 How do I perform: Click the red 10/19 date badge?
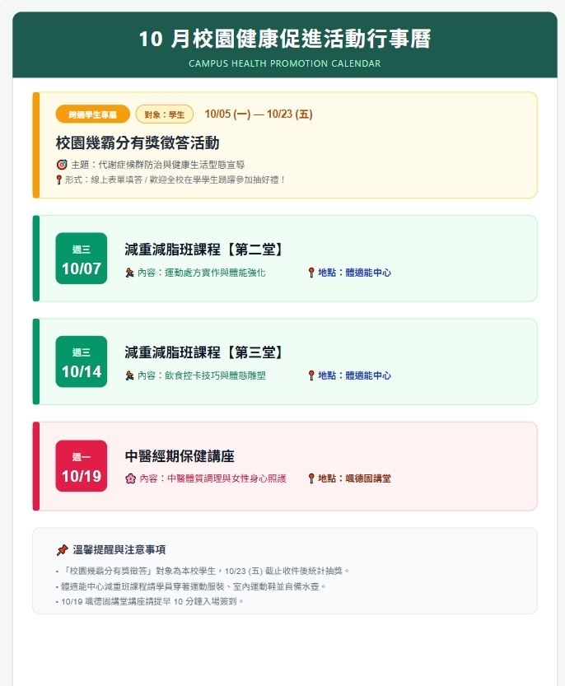(82, 466)
